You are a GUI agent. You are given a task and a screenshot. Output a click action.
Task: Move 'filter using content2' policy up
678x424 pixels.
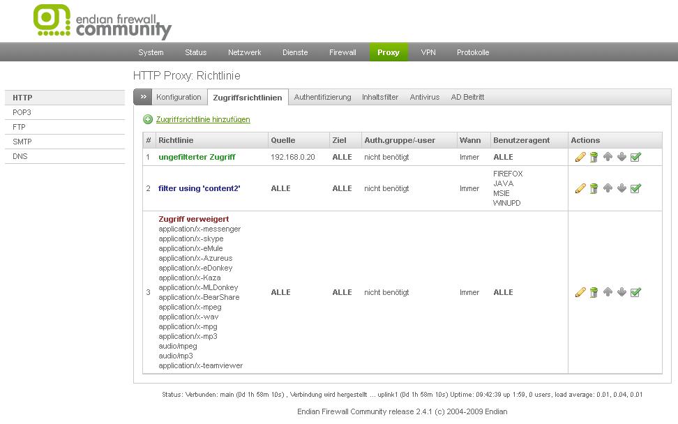pyautogui.click(x=608, y=188)
